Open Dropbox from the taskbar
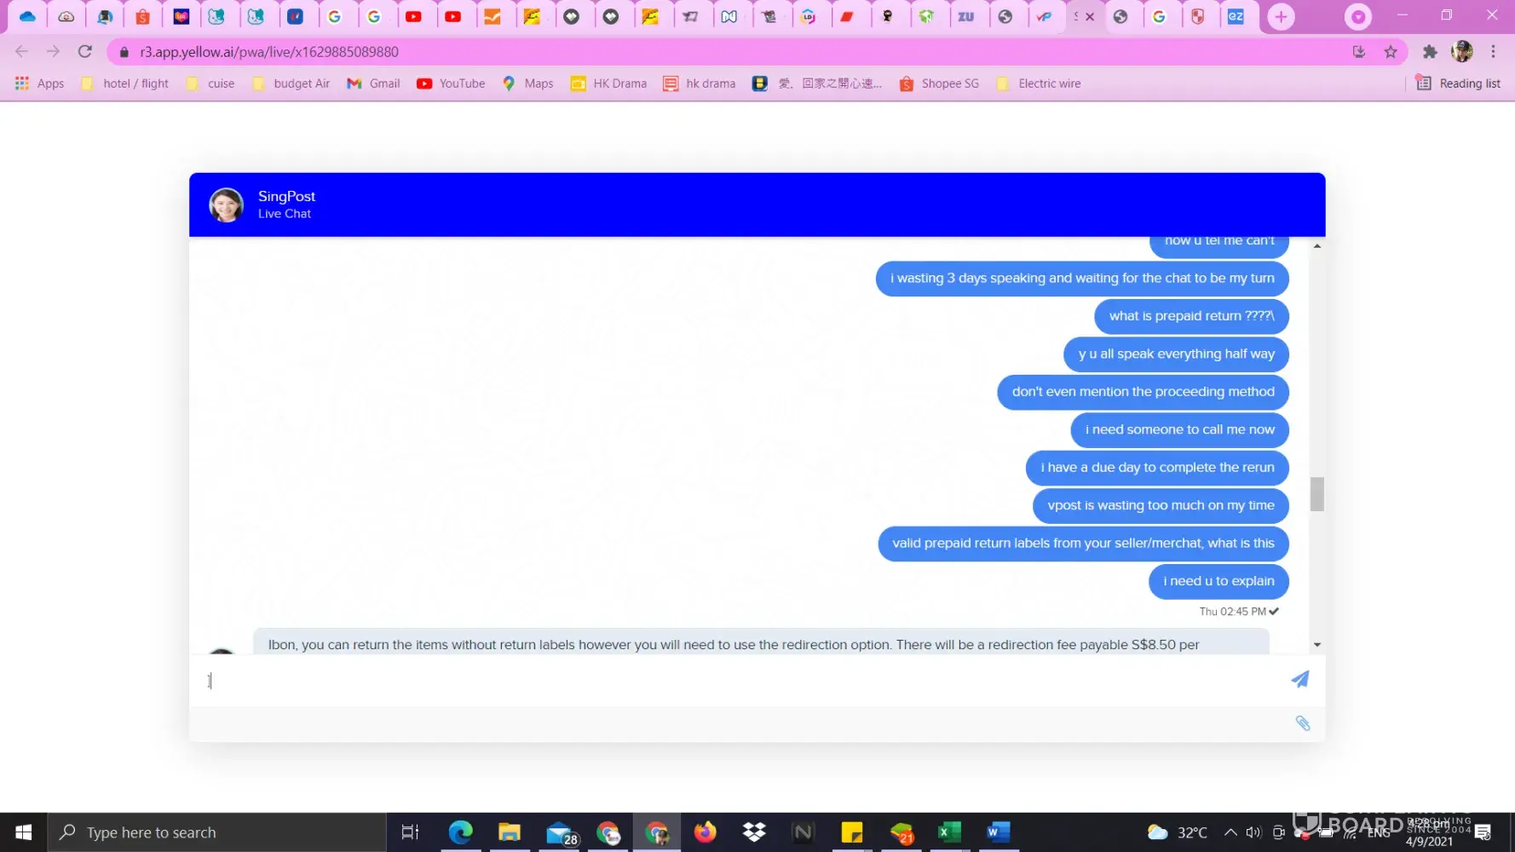The width and height of the screenshot is (1515, 852). point(754,832)
